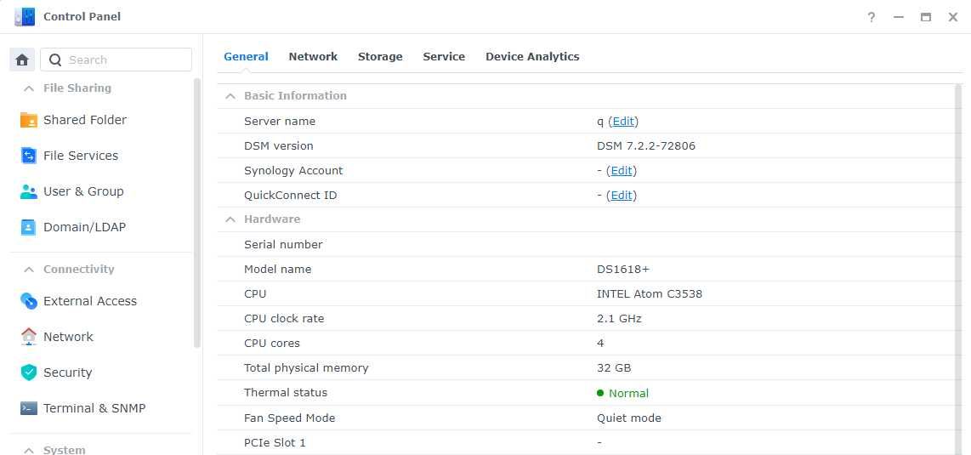The width and height of the screenshot is (971, 455).
Task: Go to Control Panel home icon
Action: [22, 60]
